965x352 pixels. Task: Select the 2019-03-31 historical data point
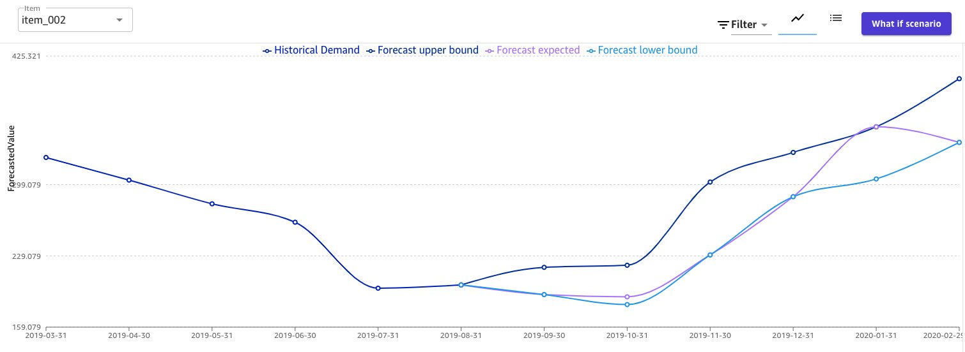coord(46,158)
